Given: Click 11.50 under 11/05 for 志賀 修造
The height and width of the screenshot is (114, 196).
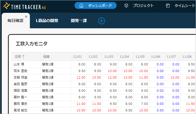Looking at the screenshot, I should click(143, 77).
